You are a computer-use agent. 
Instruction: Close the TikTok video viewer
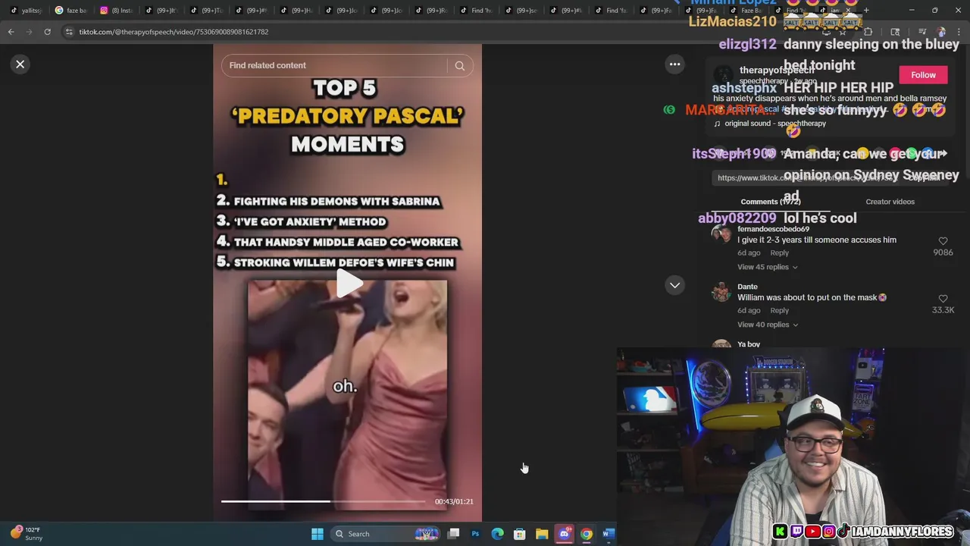tap(20, 64)
